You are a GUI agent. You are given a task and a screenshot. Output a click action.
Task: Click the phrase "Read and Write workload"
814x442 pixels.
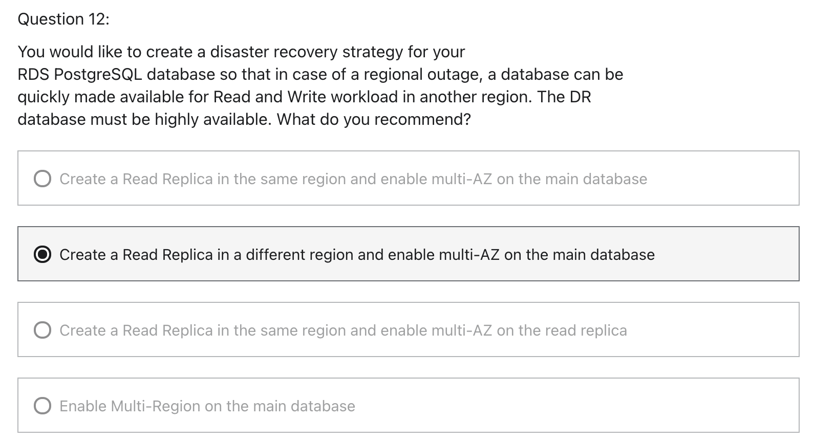pyautogui.click(x=305, y=97)
